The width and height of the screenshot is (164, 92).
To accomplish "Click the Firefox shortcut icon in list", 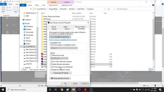I will tap(42, 67).
